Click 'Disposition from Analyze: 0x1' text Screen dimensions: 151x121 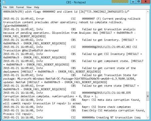[x=75, y=33]
